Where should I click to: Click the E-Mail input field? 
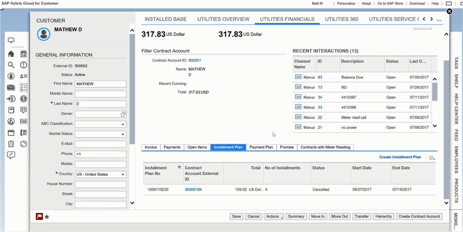100,144
